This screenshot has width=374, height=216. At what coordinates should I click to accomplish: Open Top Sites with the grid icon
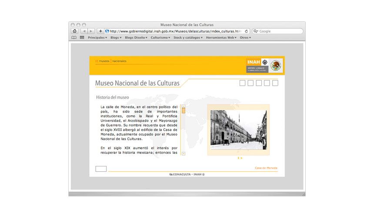point(82,37)
